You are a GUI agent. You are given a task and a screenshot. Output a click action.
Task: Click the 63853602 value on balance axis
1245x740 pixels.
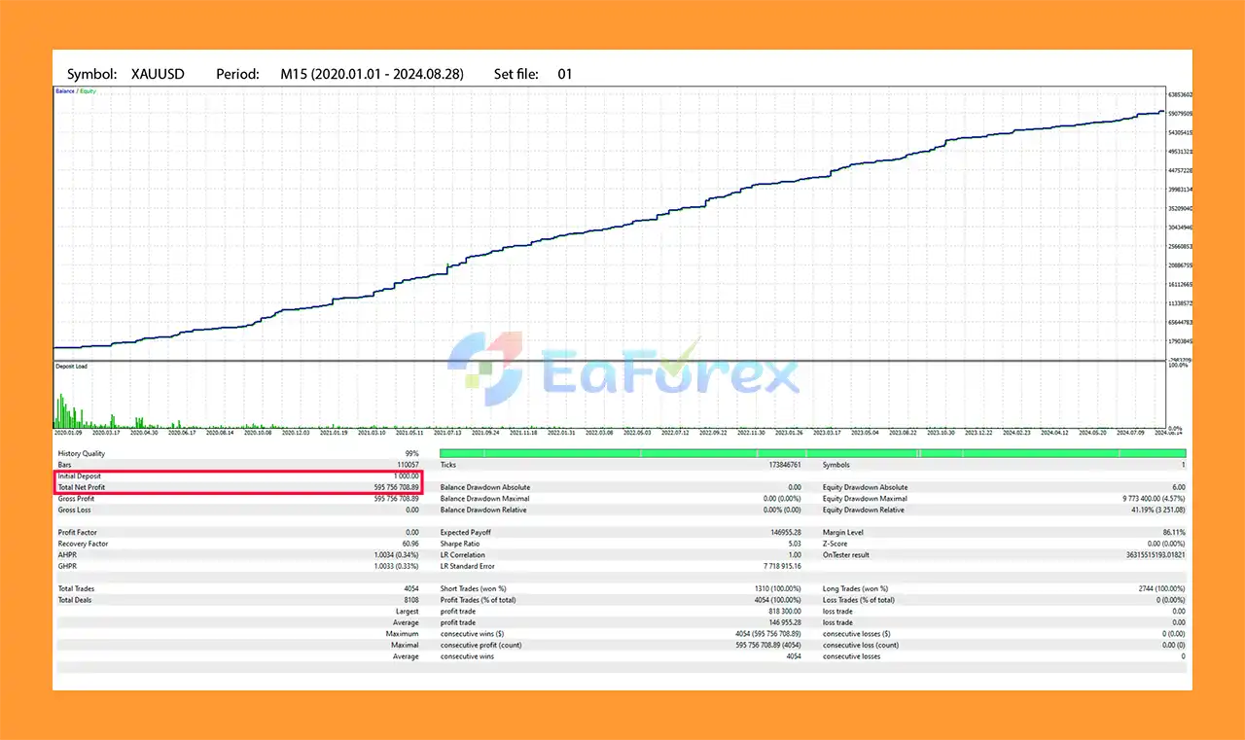(x=1181, y=94)
